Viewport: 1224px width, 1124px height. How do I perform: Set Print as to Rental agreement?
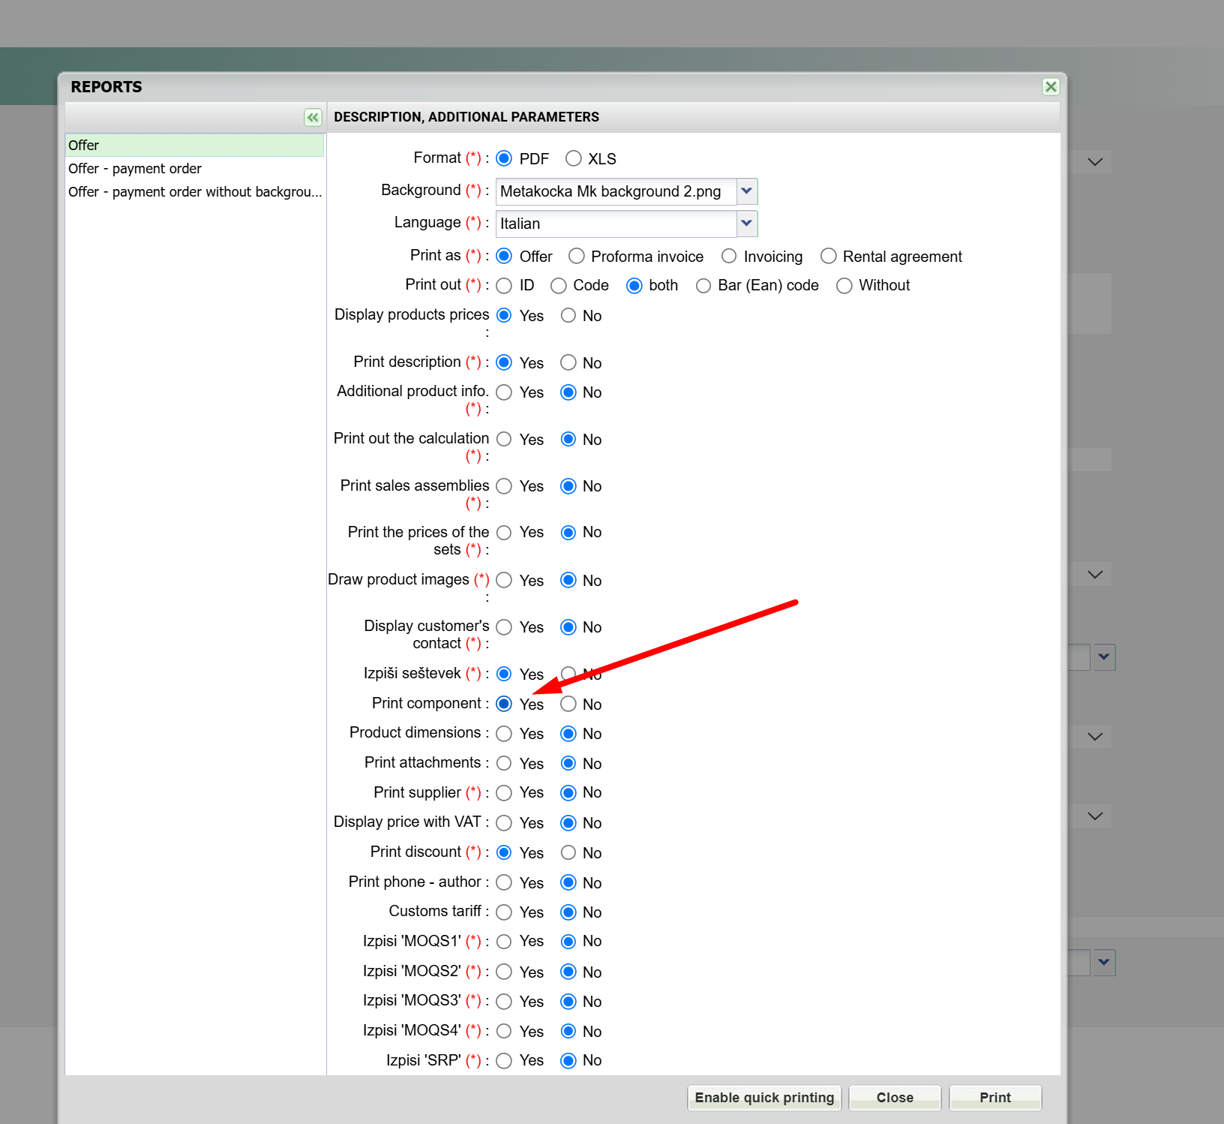pyautogui.click(x=828, y=256)
